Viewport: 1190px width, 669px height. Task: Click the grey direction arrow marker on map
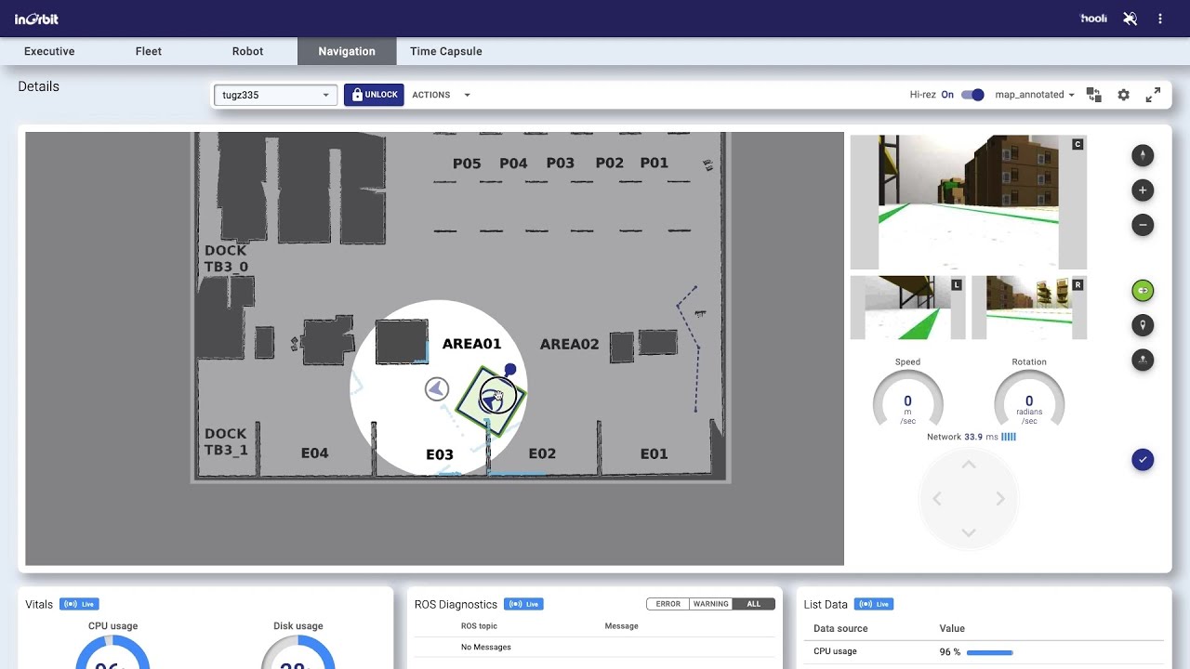(437, 389)
